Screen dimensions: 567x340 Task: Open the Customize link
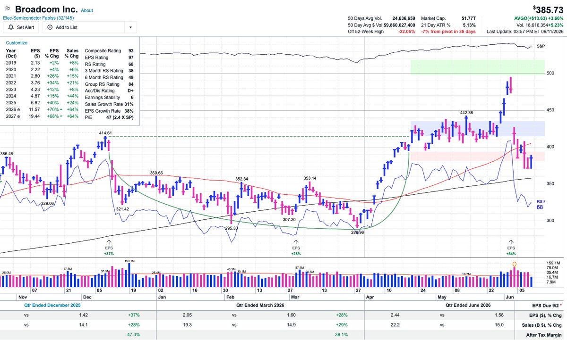[17, 42]
